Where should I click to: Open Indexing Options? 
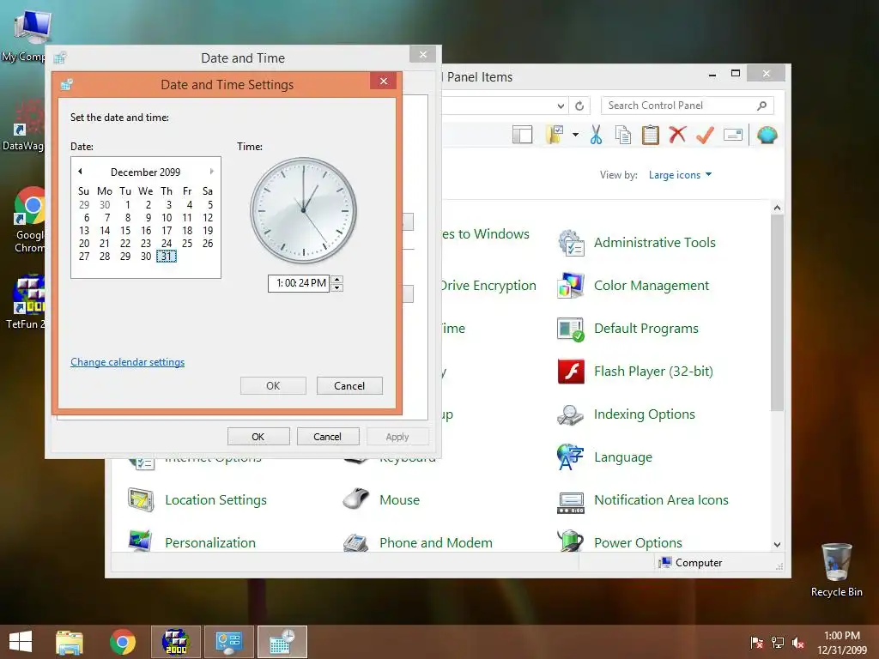pyautogui.click(x=626, y=414)
